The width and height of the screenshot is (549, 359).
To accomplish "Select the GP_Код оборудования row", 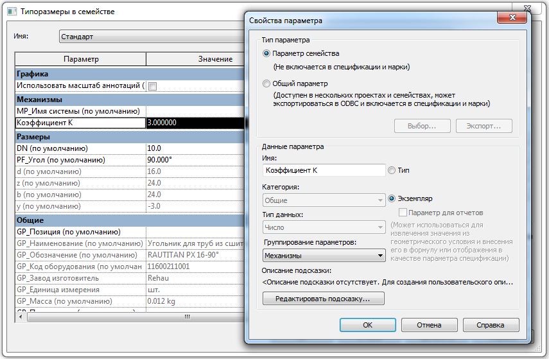I will (x=80, y=267).
